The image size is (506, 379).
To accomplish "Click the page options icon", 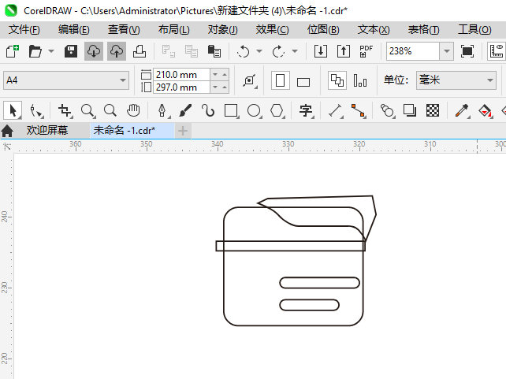I will (x=249, y=80).
